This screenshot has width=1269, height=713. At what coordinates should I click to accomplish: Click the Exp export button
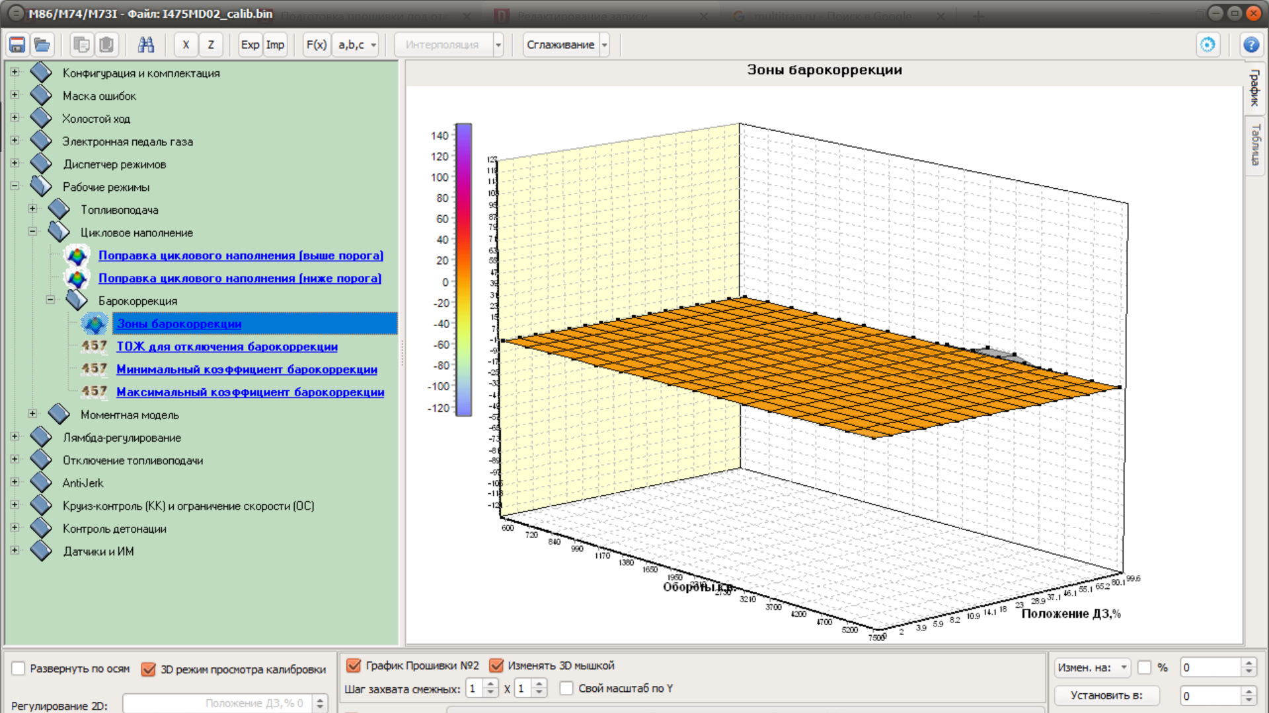pyautogui.click(x=250, y=45)
